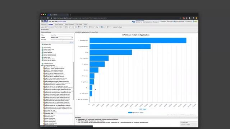Click the chart Title input field
Screen dimensions: 230x129
(62, 35)
